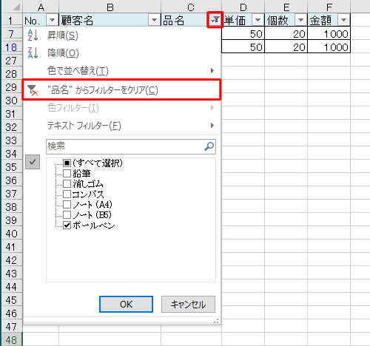This screenshot has height=346, width=370.
Task: Open the 金額 column filter dropdown
Action: [x=343, y=20]
